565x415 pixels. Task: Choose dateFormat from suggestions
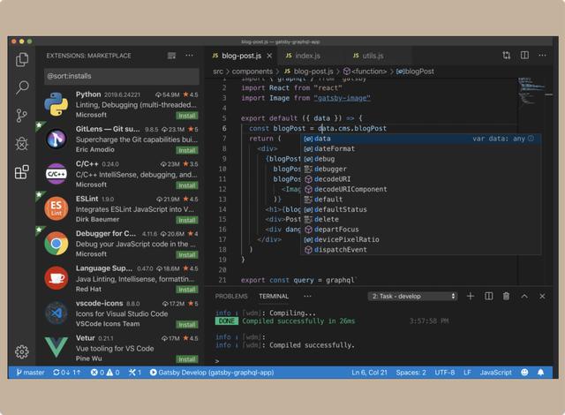tap(420, 148)
